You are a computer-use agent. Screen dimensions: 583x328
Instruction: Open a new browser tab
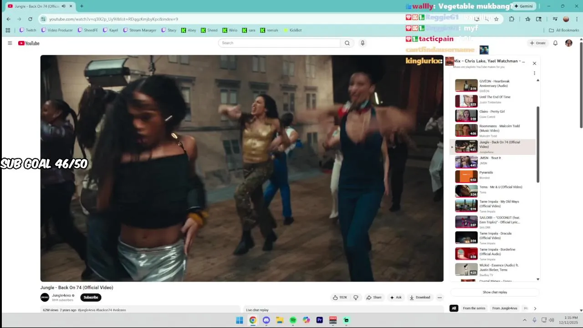click(82, 6)
